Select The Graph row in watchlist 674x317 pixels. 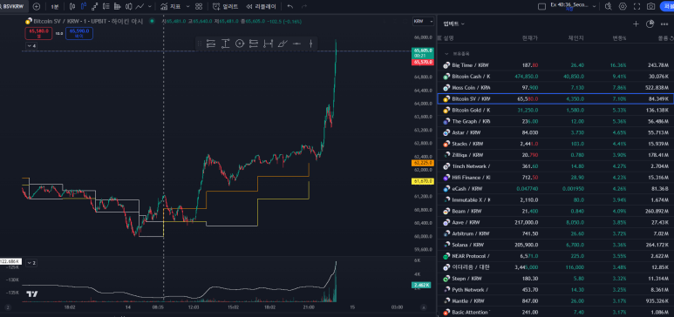tap(555, 121)
